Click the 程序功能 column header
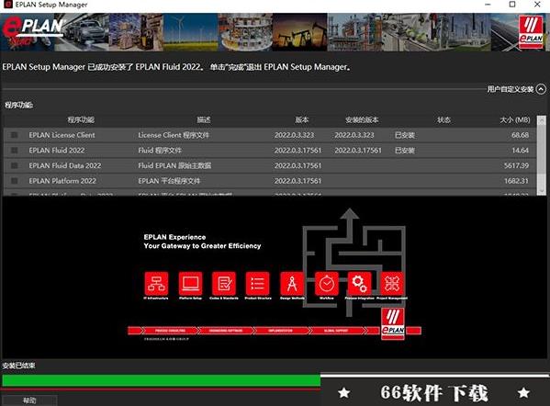 point(81,120)
